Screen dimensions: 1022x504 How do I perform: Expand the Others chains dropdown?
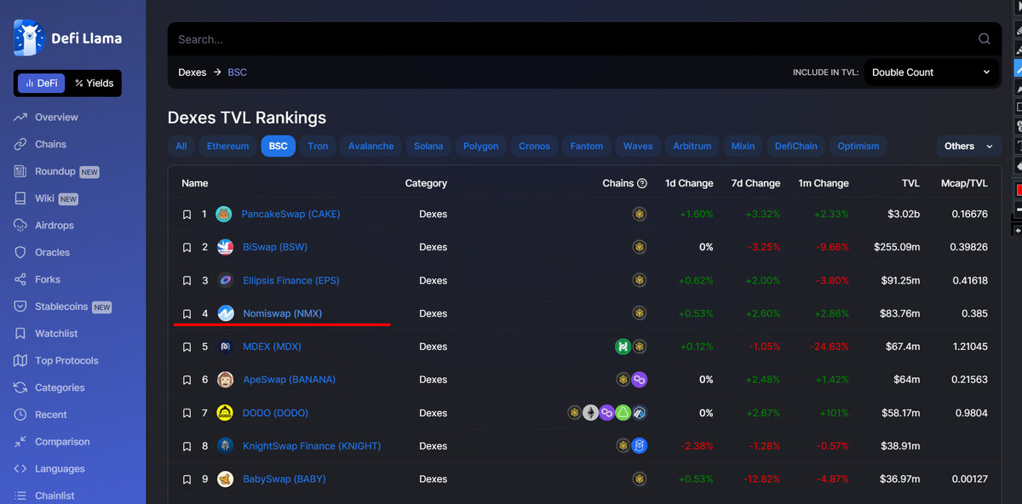(969, 146)
